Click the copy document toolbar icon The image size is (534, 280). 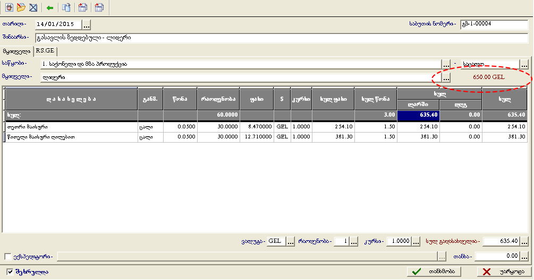[66, 7]
